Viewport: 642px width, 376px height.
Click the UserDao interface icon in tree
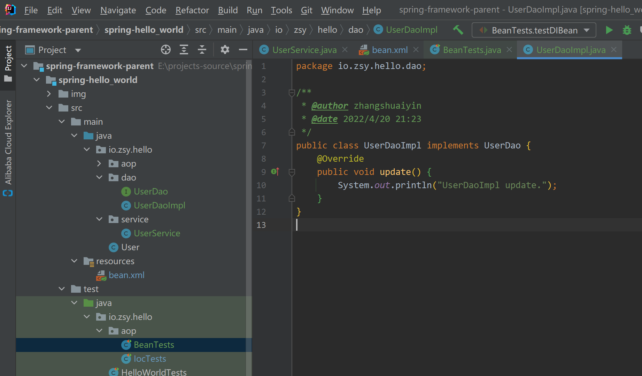126,192
